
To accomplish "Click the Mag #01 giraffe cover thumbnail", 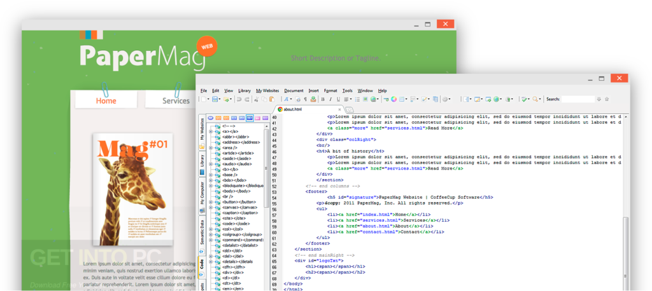I will pyautogui.click(x=132, y=189).
